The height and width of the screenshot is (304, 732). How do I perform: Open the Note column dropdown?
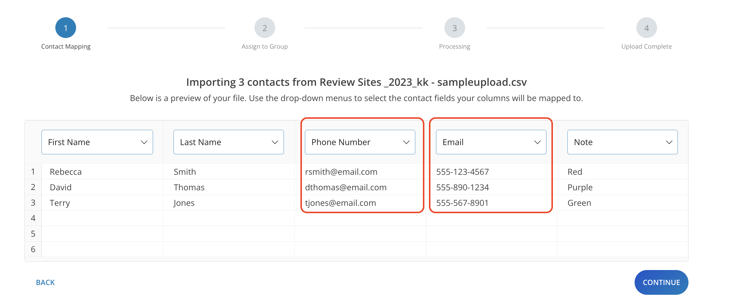(622, 142)
